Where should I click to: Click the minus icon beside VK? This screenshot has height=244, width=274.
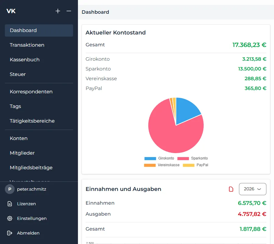pos(69,11)
